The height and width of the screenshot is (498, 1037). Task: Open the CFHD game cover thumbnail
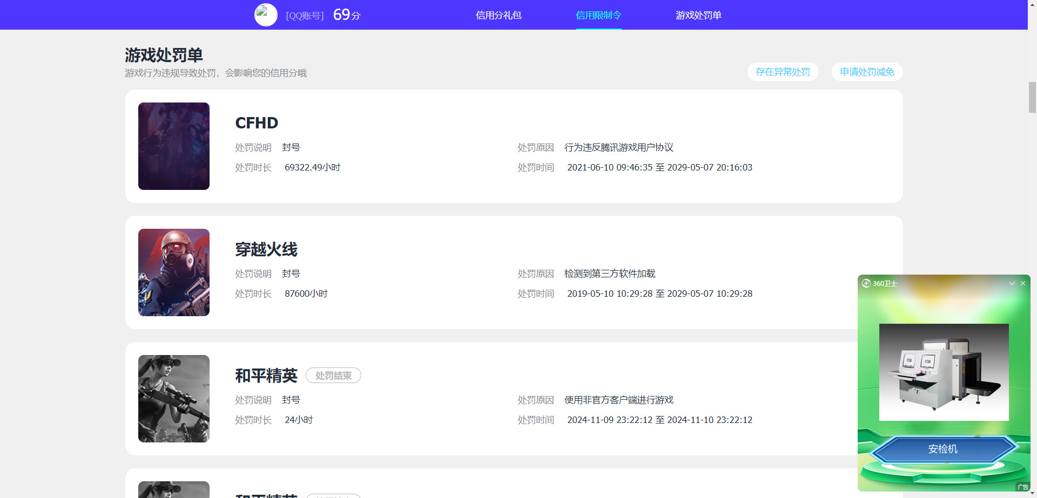coord(174,146)
